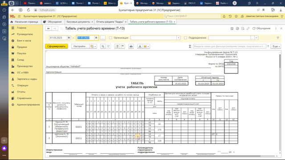285x160 pixels.
Task: Click the period selection ellipsis button
Action: 103,38
